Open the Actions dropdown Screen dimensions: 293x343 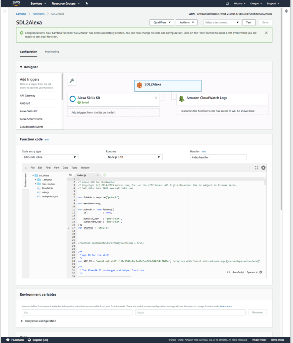[x=187, y=22]
